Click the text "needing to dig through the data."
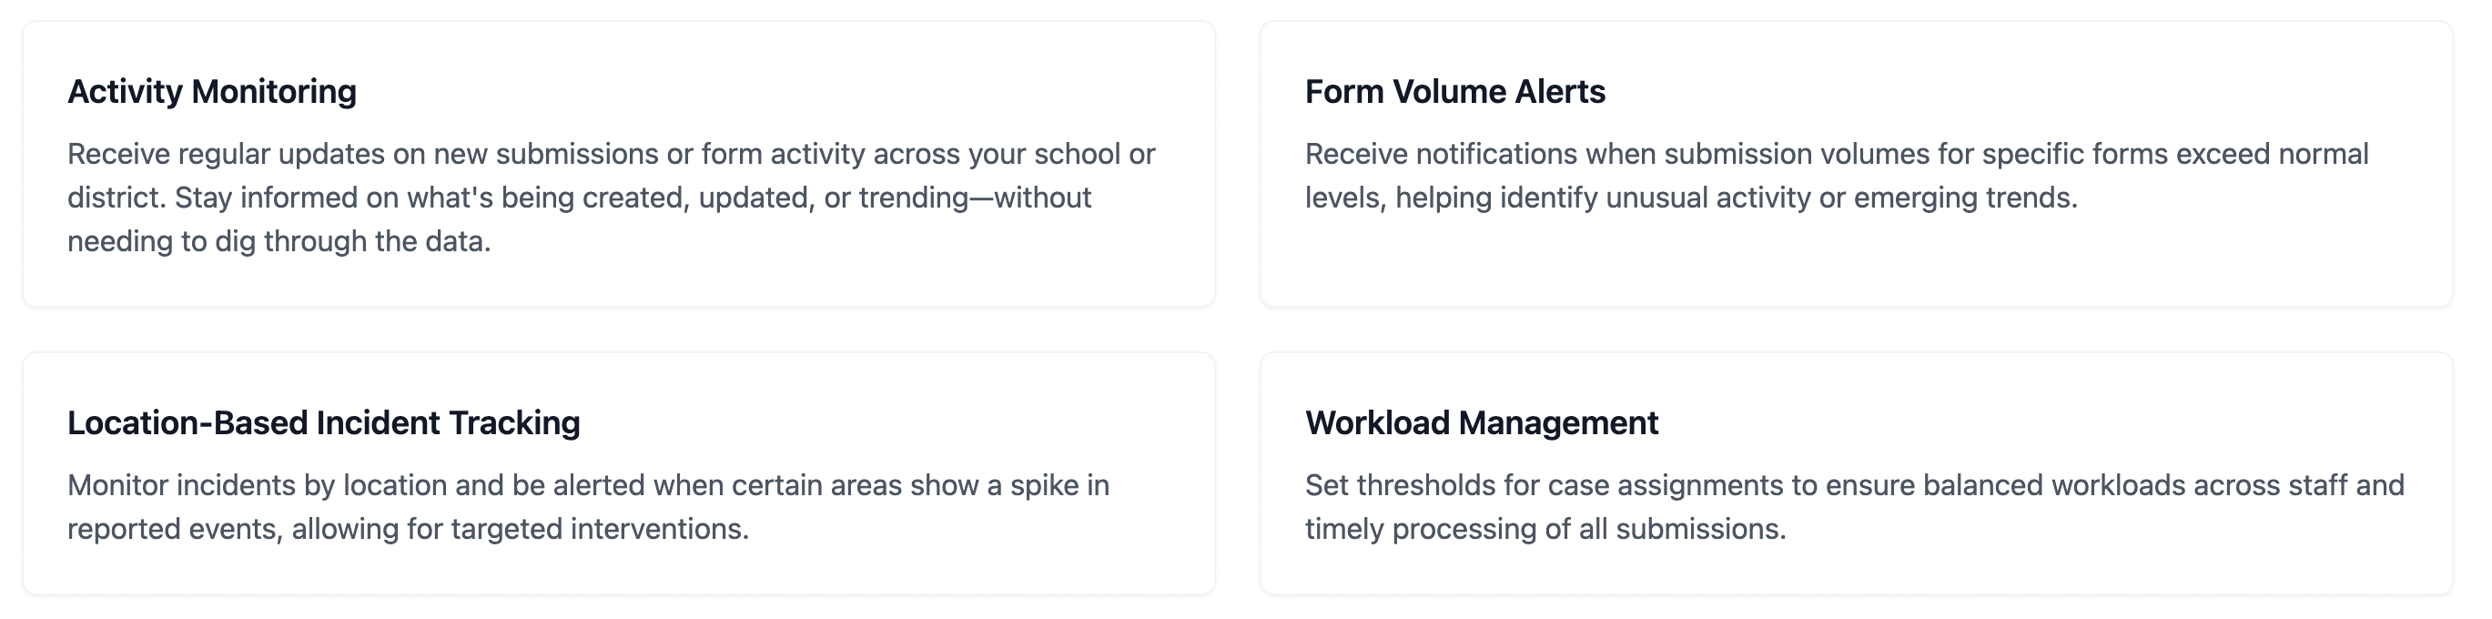The width and height of the screenshot is (2492, 619). [279, 241]
